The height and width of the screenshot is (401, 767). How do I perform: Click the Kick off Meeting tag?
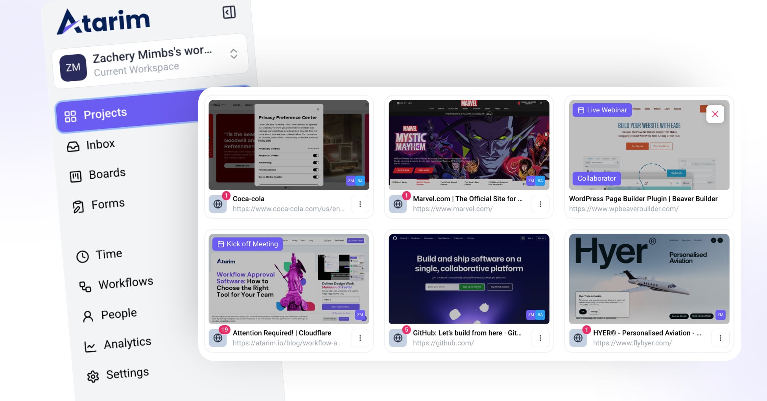(248, 244)
